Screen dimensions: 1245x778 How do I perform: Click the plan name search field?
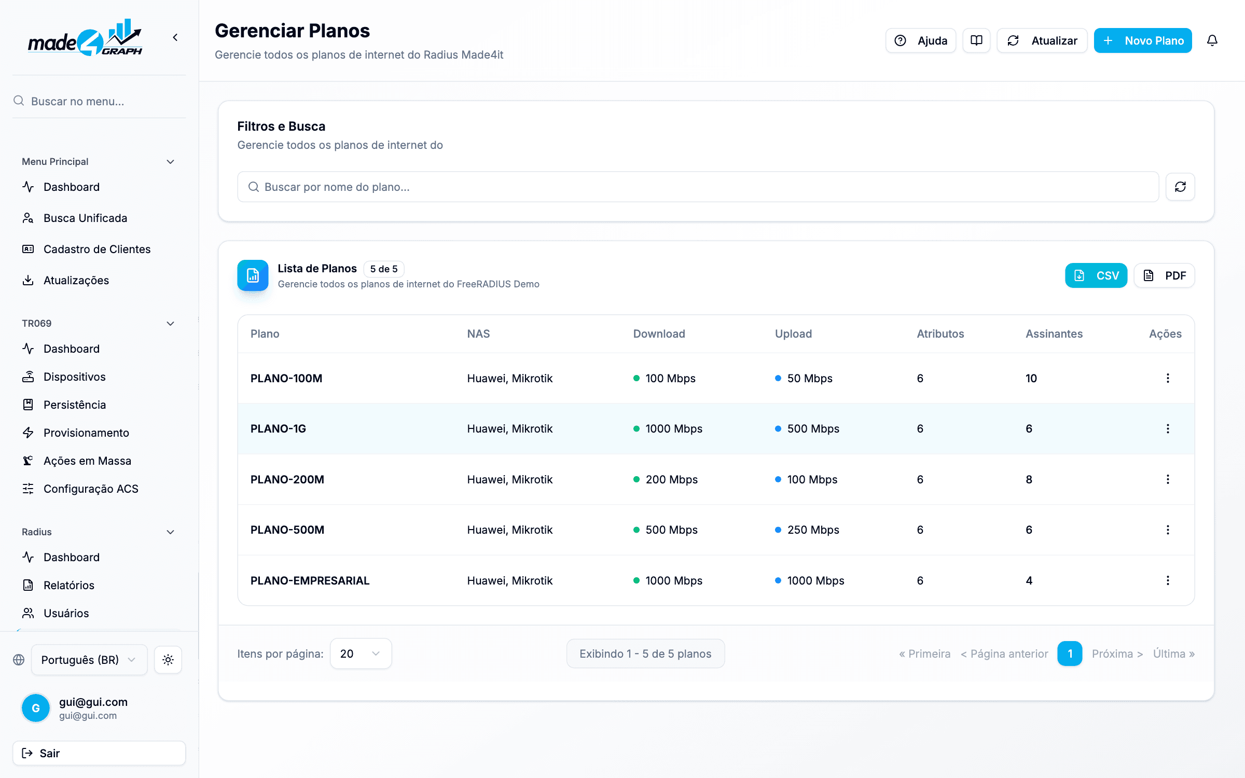tap(698, 187)
